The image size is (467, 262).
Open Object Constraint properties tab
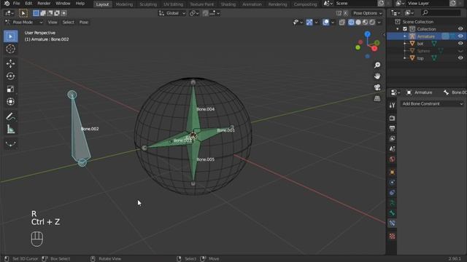(x=393, y=192)
